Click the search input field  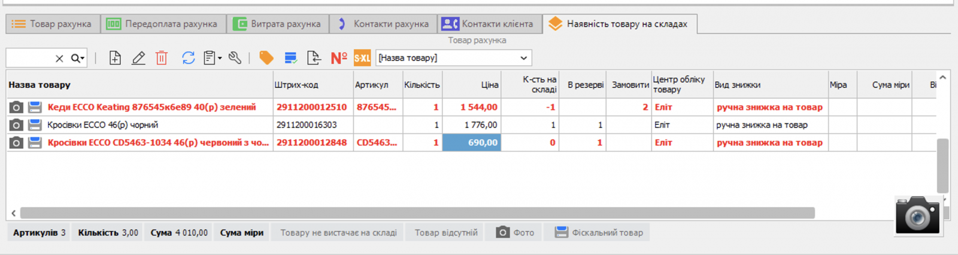click(x=30, y=58)
